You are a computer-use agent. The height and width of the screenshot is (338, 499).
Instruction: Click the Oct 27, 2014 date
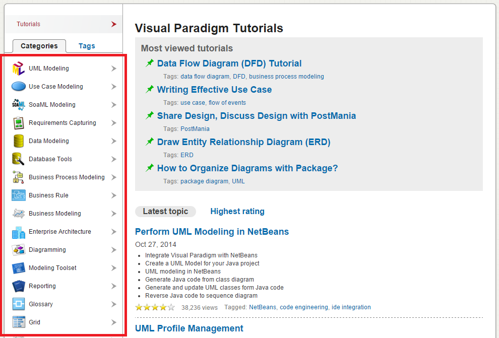click(x=155, y=244)
